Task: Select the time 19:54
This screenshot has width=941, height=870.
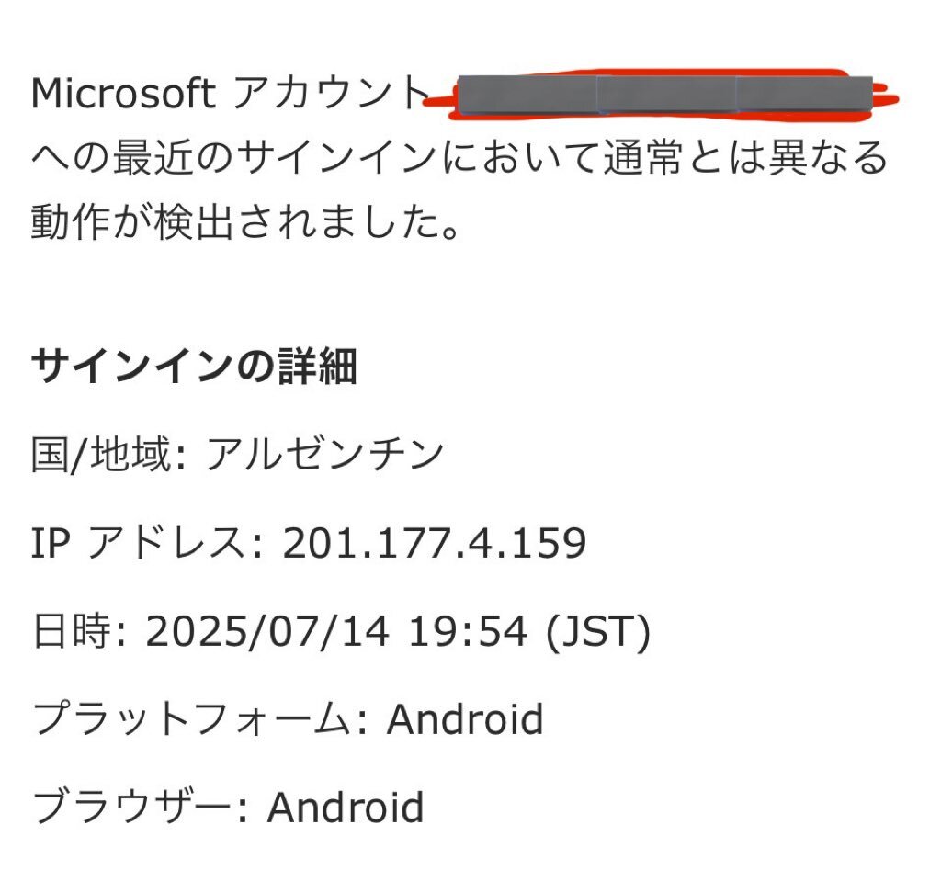Action: click(468, 632)
